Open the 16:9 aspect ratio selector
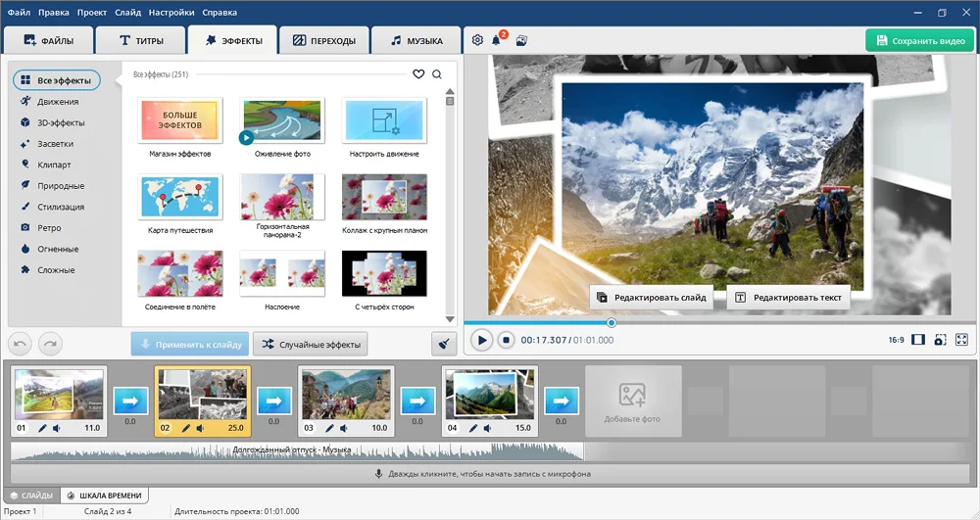Screen dimensions: 980x520 point(896,340)
